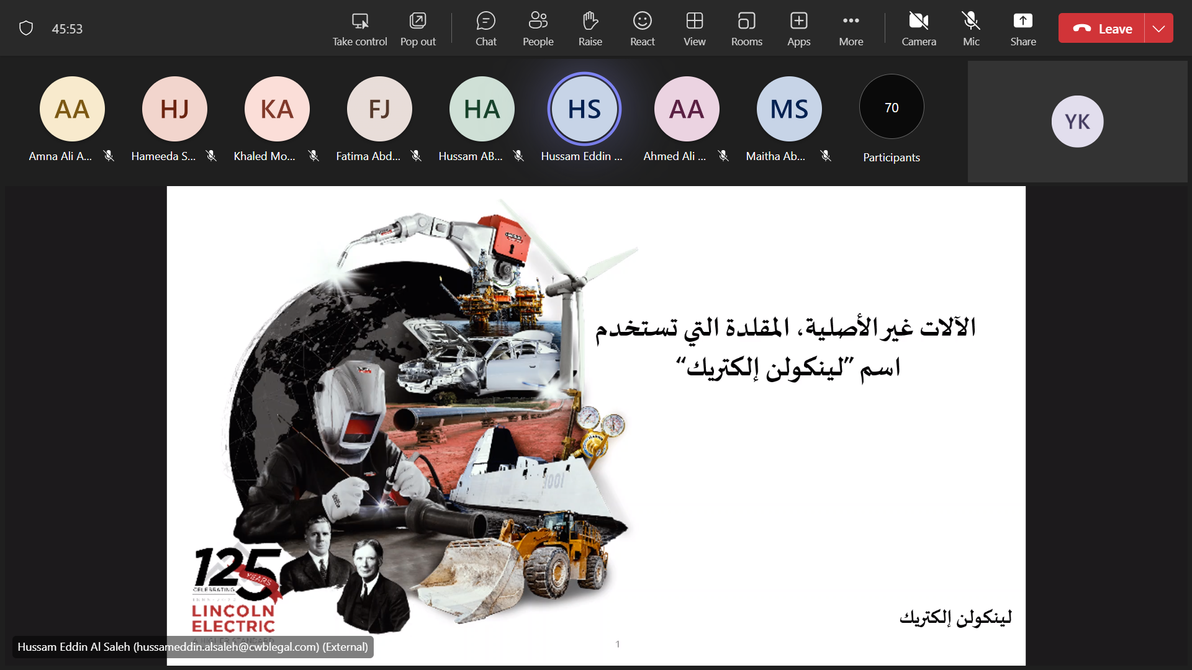Viewport: 1192px width, 670px height.
Task: Open the React emoji options
Action: point(642,29)
